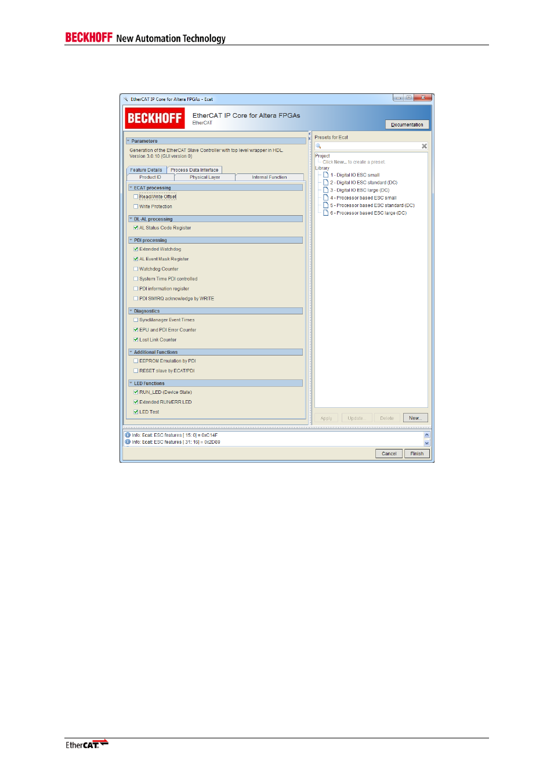The height and width of the screenshot is (783, 554).
Task: Enable RESET slave by ECAT/PDI
Action: (136, 371)
